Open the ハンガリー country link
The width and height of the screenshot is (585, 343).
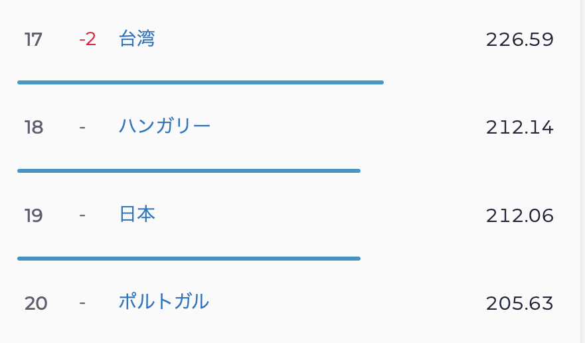coord(165,126)
